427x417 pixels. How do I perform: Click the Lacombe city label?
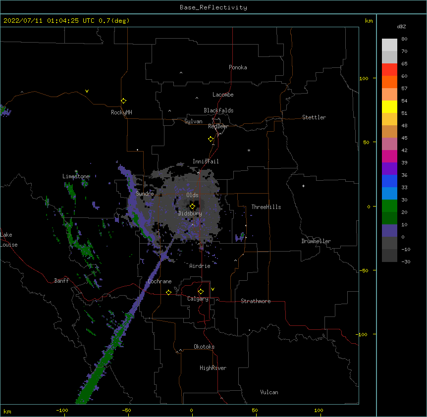click(223, 95)
